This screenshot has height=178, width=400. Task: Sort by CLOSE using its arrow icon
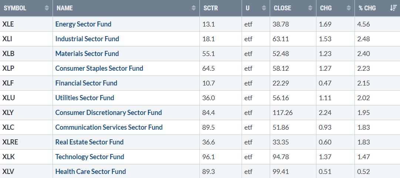[x=310, y=8]
